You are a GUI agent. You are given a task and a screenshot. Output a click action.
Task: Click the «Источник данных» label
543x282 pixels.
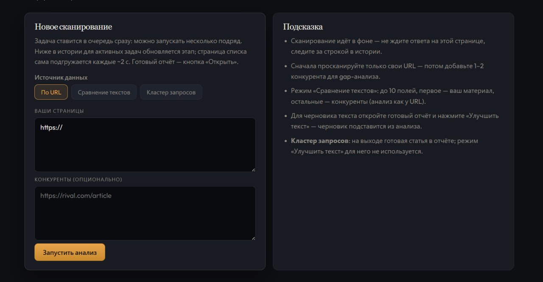61,78
